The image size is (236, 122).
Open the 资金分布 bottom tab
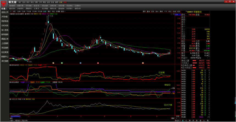pyautogui.click(x=24, y=121)
